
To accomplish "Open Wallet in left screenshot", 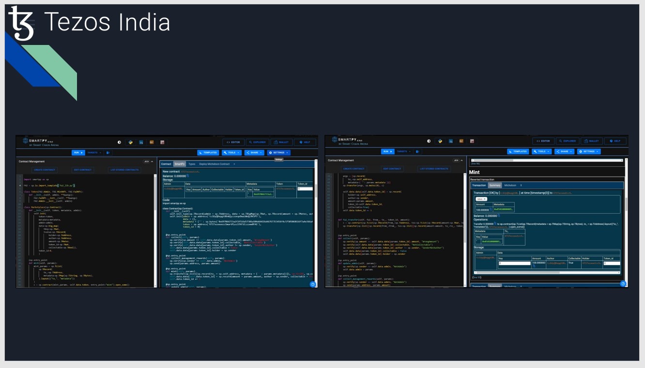I will (x=281, y=142).
